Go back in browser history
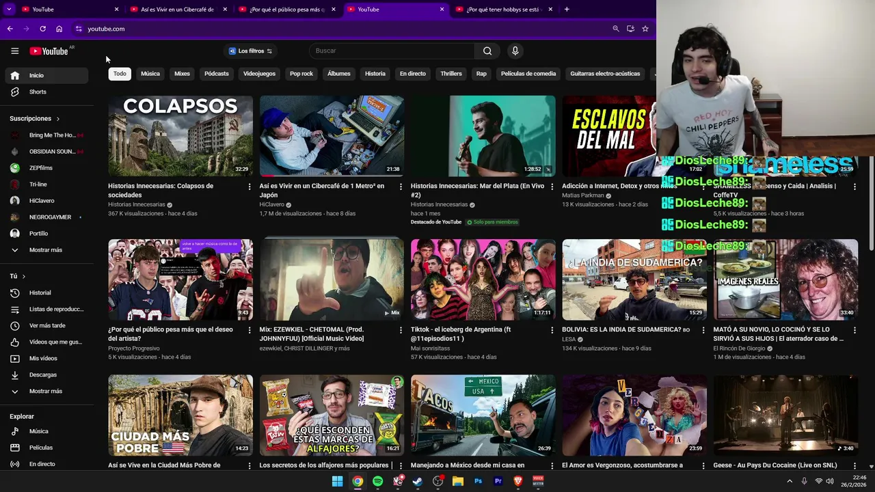 click(x=10, y=29)
